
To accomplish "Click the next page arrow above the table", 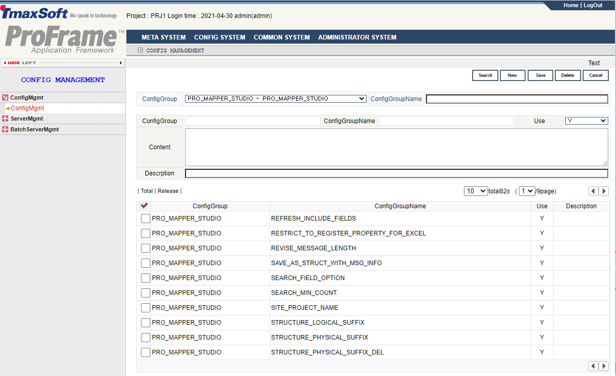I will (604, 191).
